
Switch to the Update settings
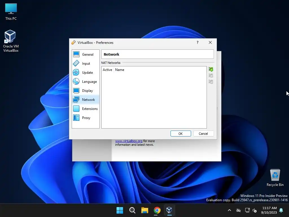point(86,73)
